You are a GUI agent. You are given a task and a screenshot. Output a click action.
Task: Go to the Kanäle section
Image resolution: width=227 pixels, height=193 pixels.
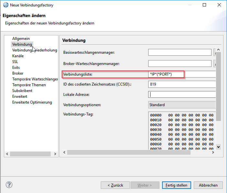[x=18, y=56]
